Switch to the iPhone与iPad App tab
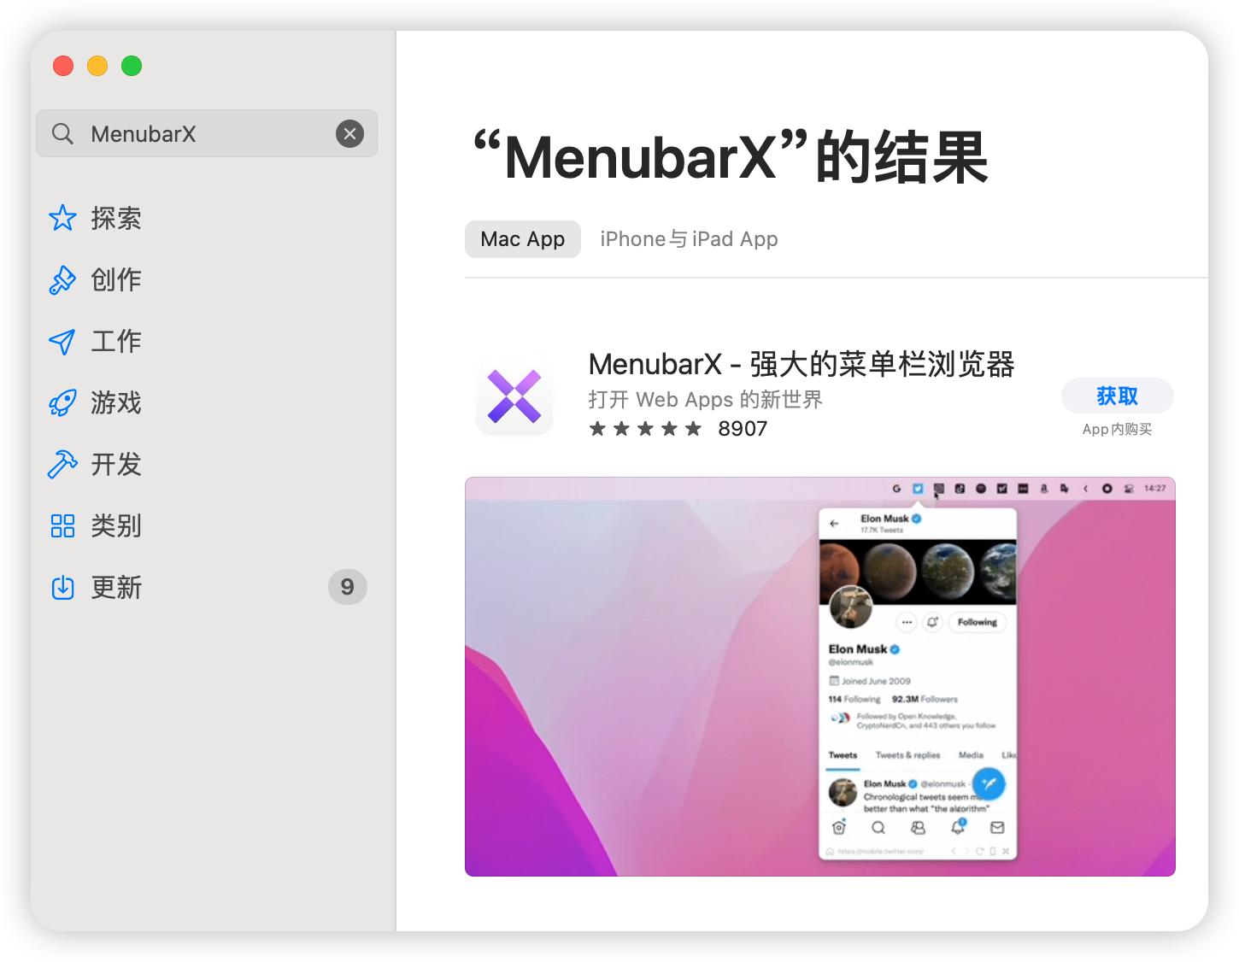 [689, 239]
